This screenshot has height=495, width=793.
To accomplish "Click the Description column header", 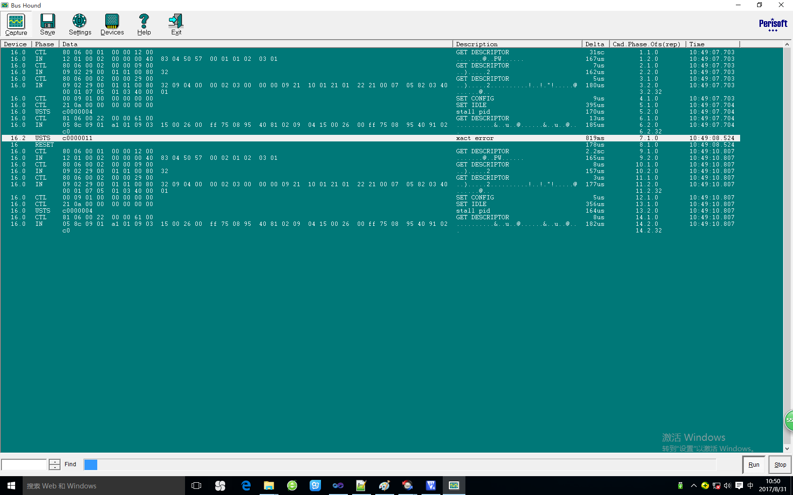I will click(x=517, y=44).
